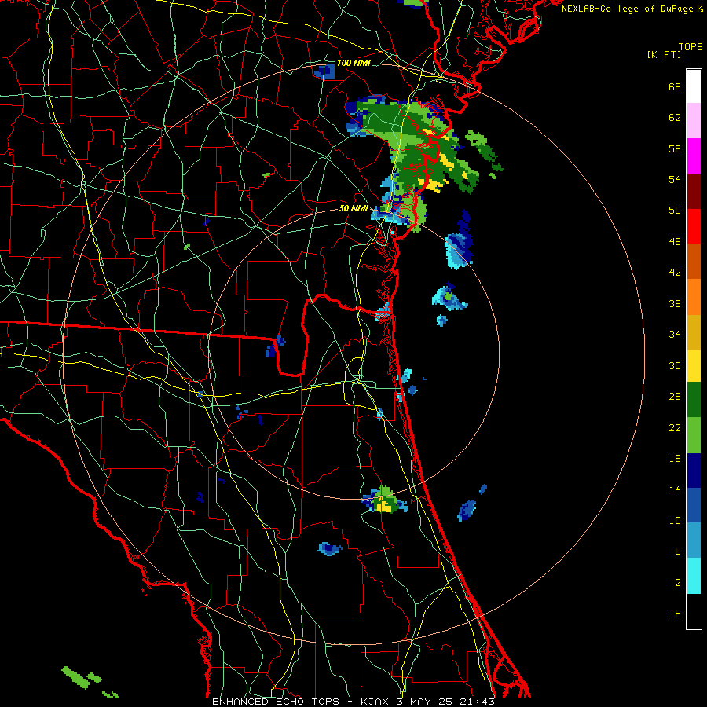
Task: Click the [K FT] units label
Action: 664,54
